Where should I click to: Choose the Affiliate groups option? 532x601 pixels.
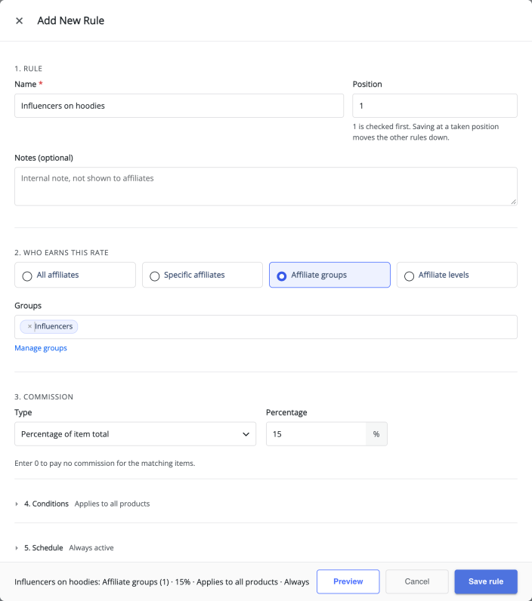coord(329,275)
